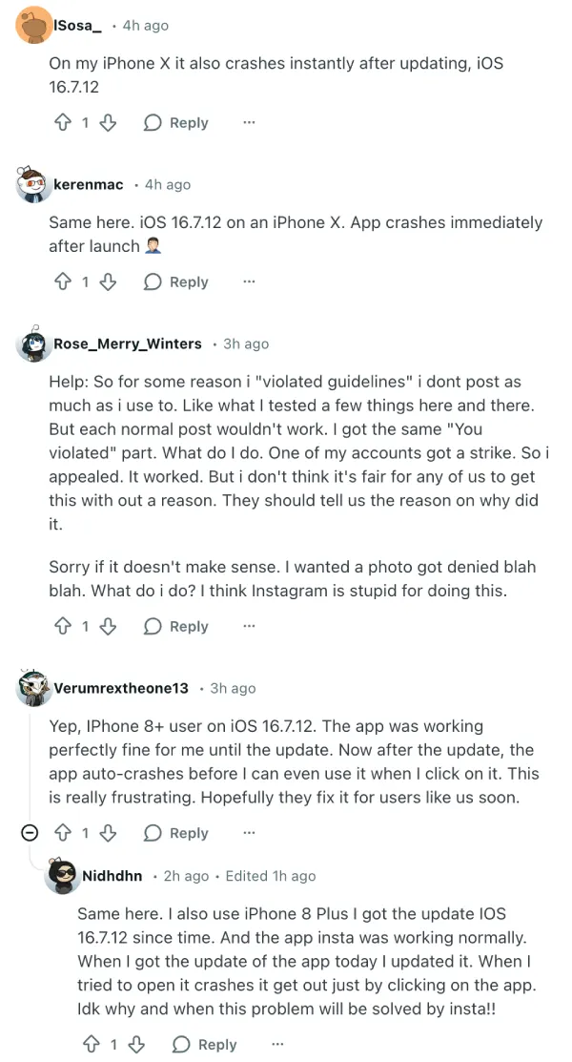Image resolution: width=572 pixels, height=1062 pixels.
Task: Downvote Nidhdhn's reply
Action: point(136,1045)
